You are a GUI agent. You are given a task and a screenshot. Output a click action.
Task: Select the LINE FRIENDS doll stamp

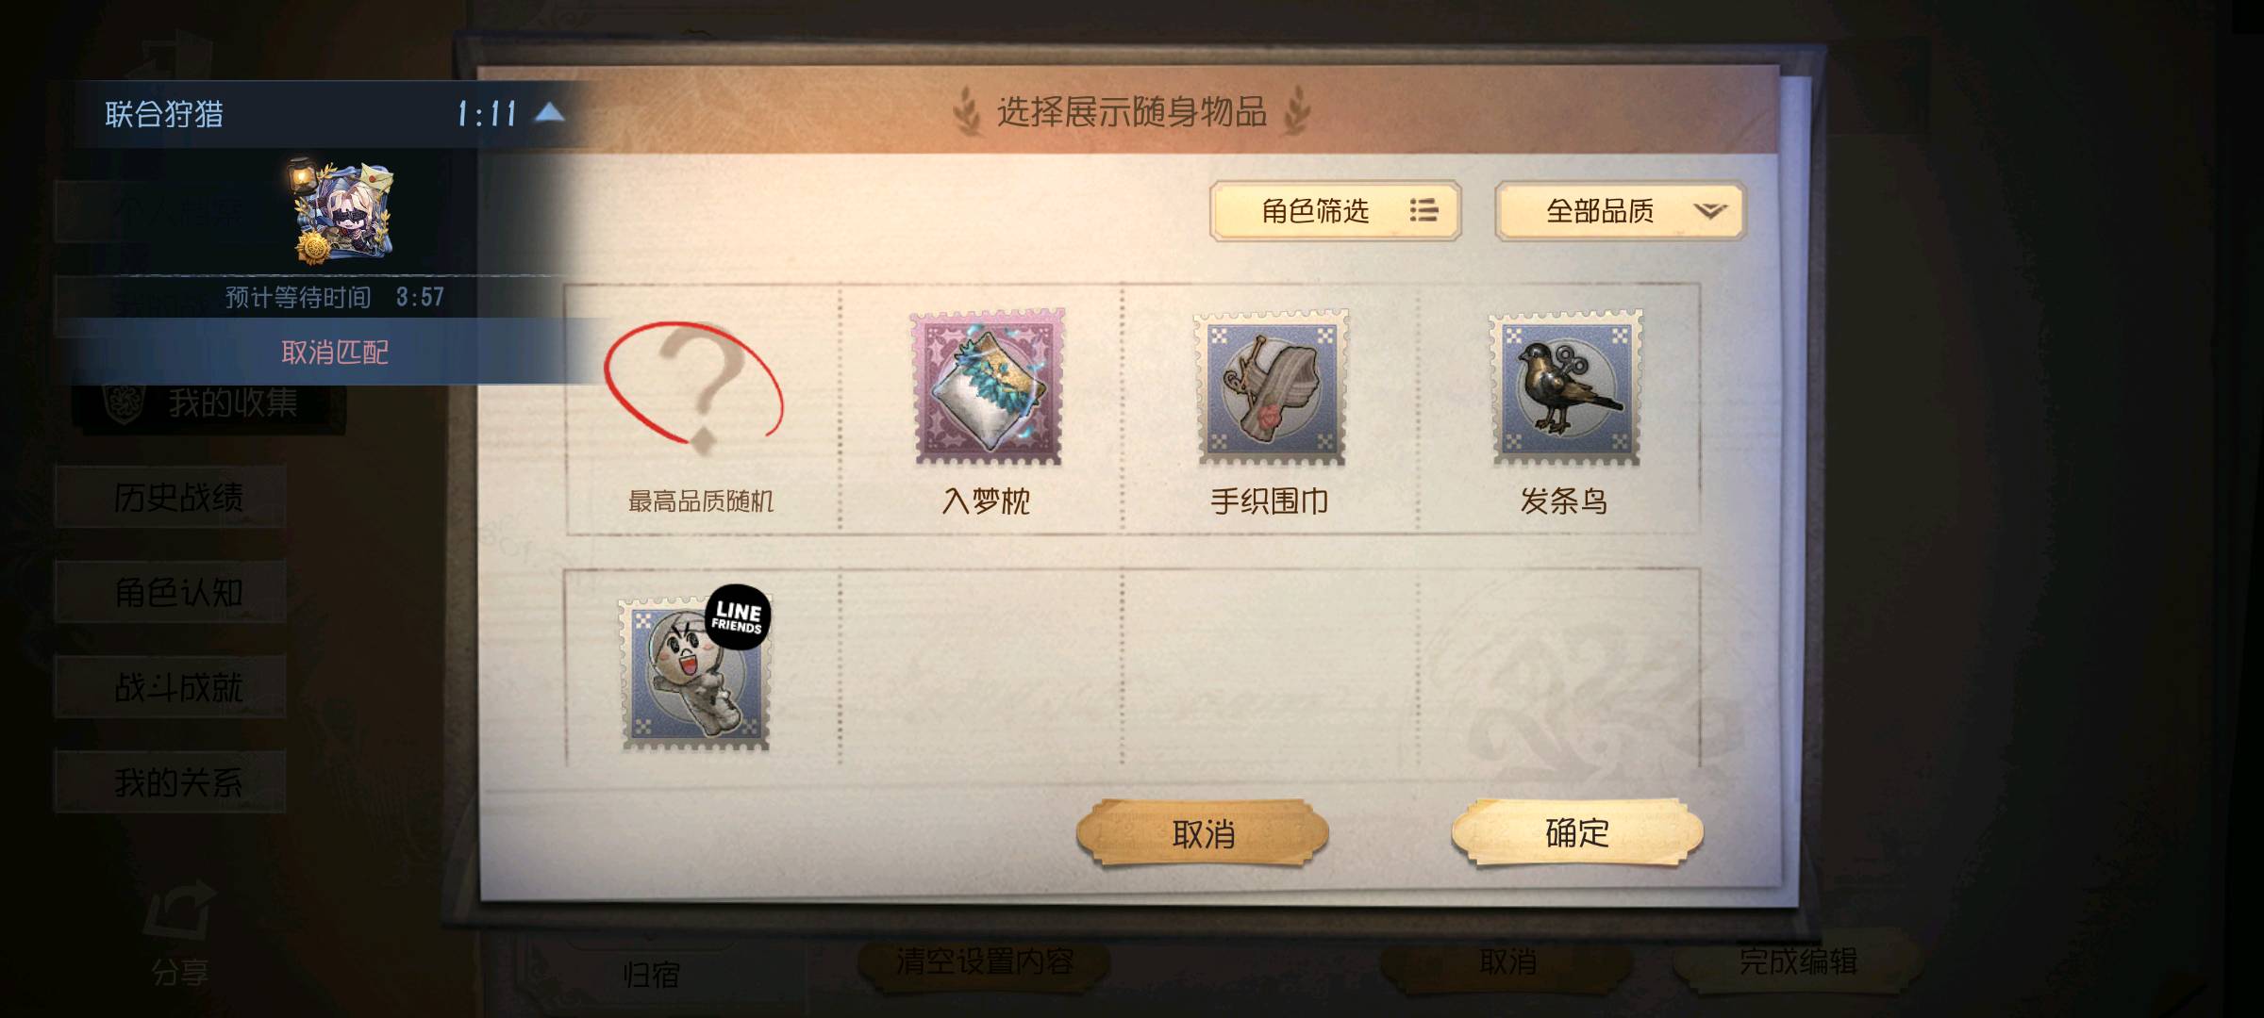(696, 672)
